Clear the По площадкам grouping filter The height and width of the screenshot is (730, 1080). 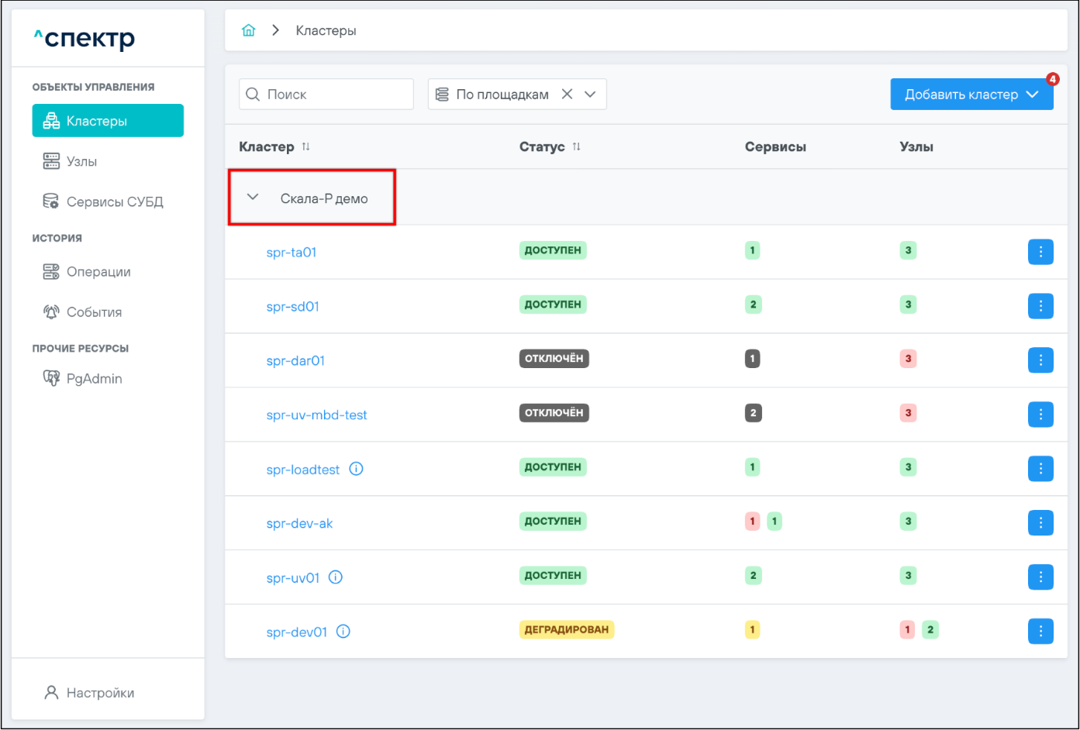click(567, 94)
